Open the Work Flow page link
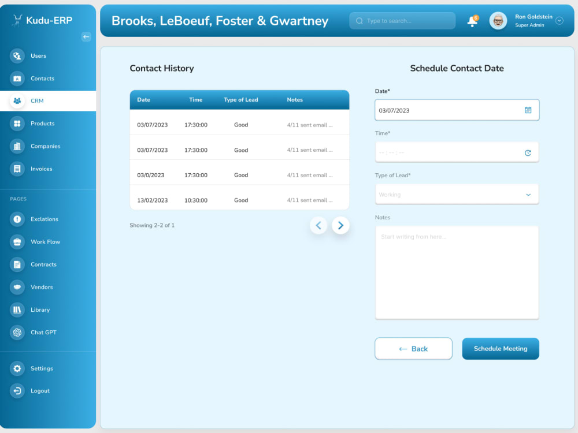The height and width of the screenshot is (433, 578). click(45, 242)
